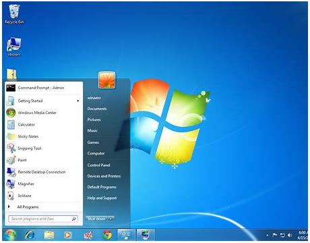Select 'Command Prompt - Admin' text
Viewport: 310px width, 243px height.
point(41,88)
